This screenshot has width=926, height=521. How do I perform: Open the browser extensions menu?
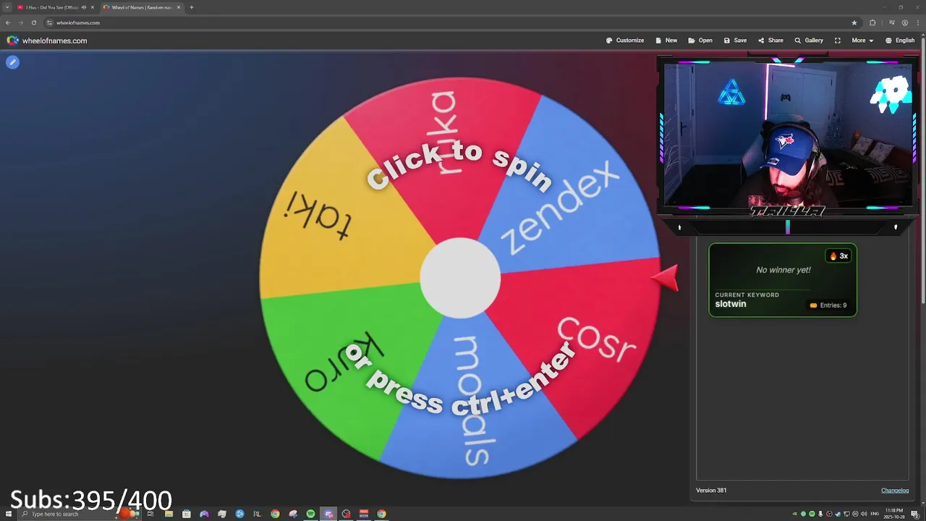872,22
